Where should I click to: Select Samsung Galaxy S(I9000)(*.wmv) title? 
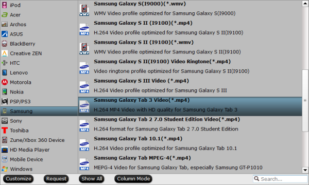click(x=140, y=4)
